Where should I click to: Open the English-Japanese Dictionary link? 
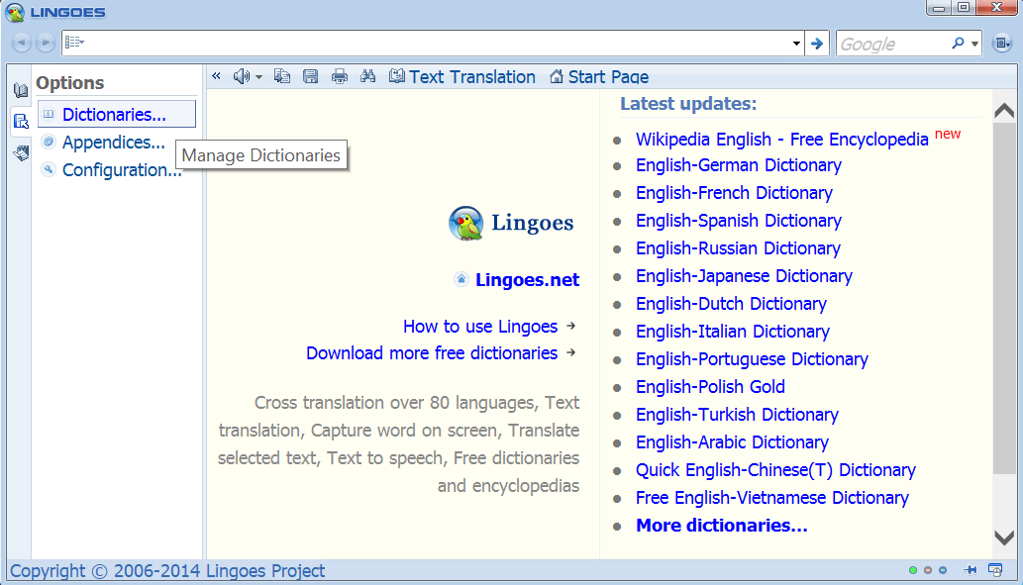point(744,276)
